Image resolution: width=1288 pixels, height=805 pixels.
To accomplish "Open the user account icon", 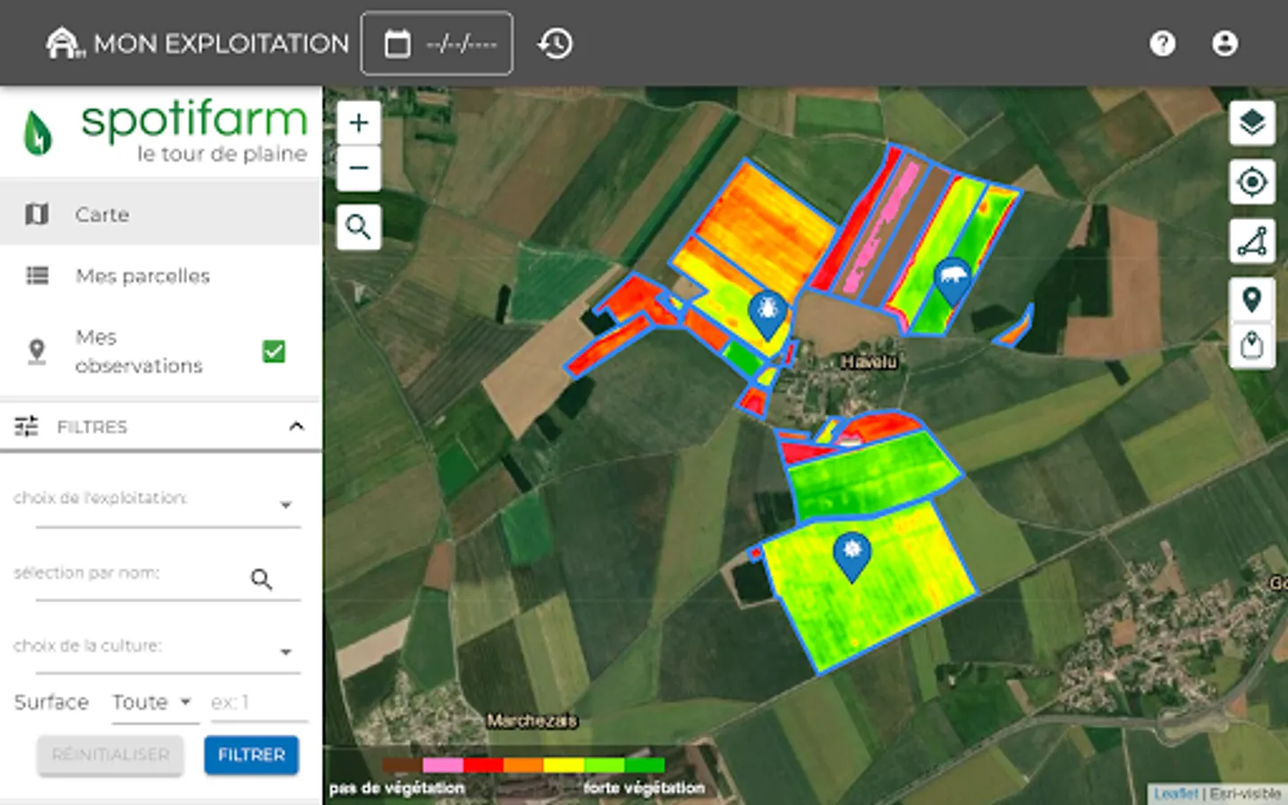I will [1224, 43].
